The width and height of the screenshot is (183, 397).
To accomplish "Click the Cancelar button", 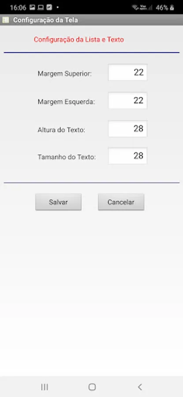I will (x=121, y=202).
